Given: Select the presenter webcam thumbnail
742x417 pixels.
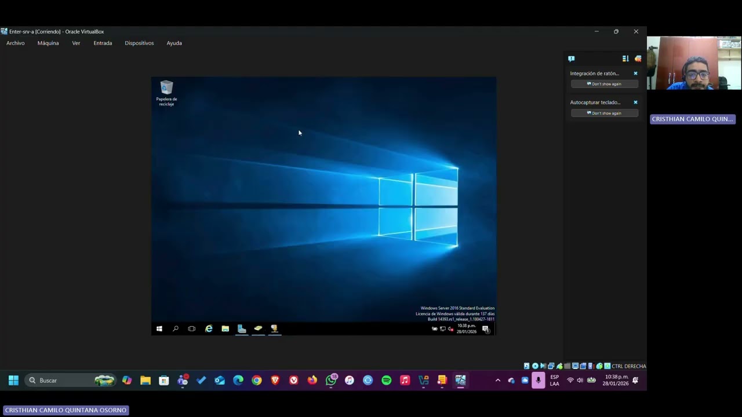Looking at the screenshot, I should 694,63.
